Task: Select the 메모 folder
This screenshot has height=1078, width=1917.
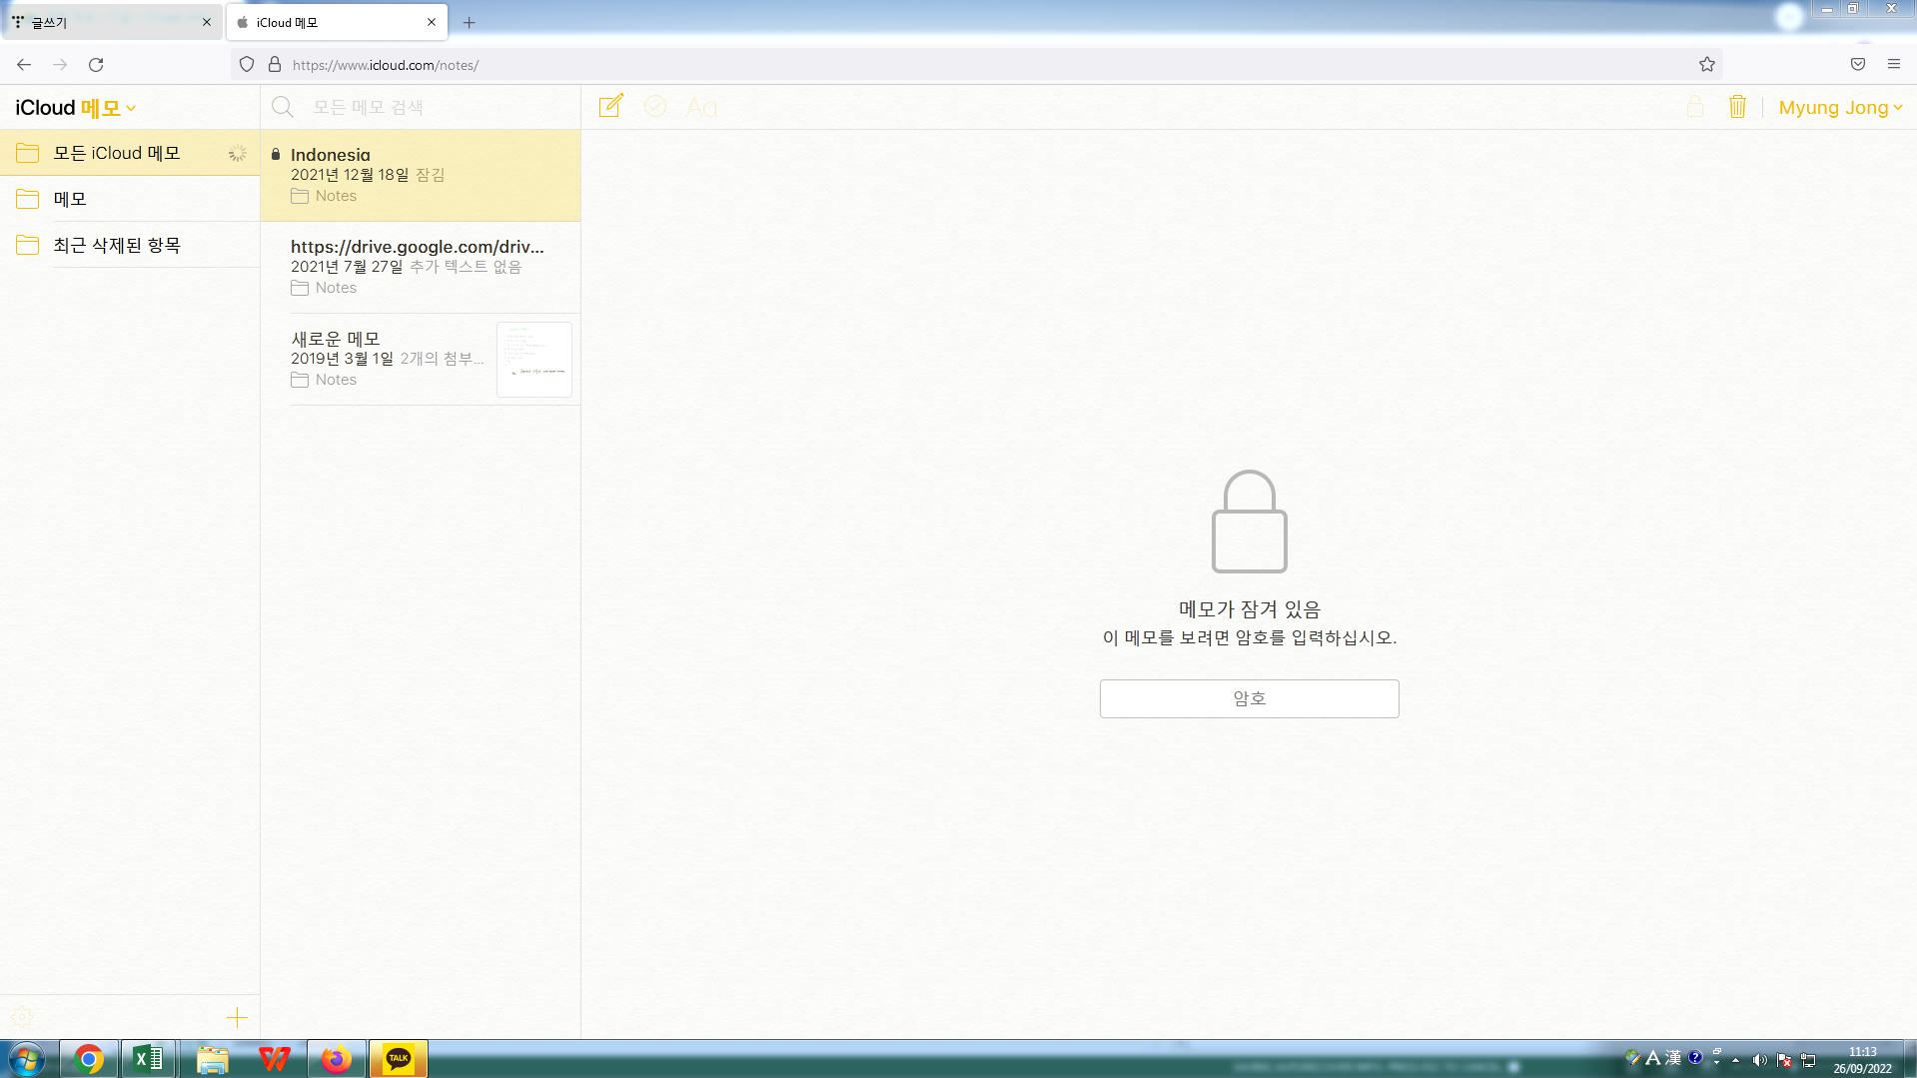Action: point(130,199)
